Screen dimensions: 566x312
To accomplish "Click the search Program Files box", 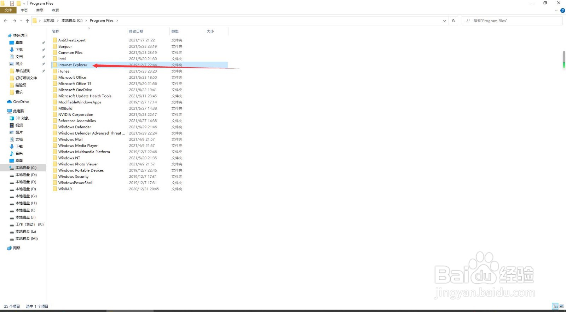I will [x=512, y=21].
